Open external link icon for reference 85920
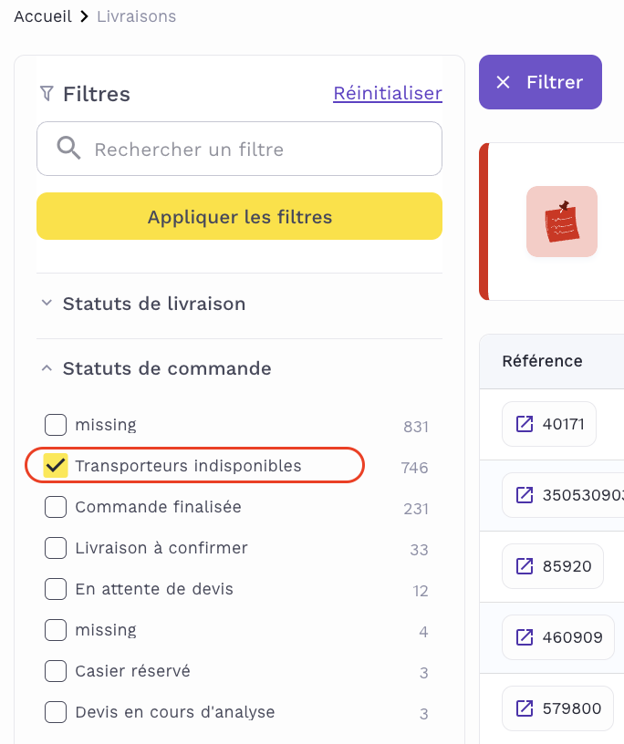The width and height of the screenshot is (624, 744). (525, 566)
